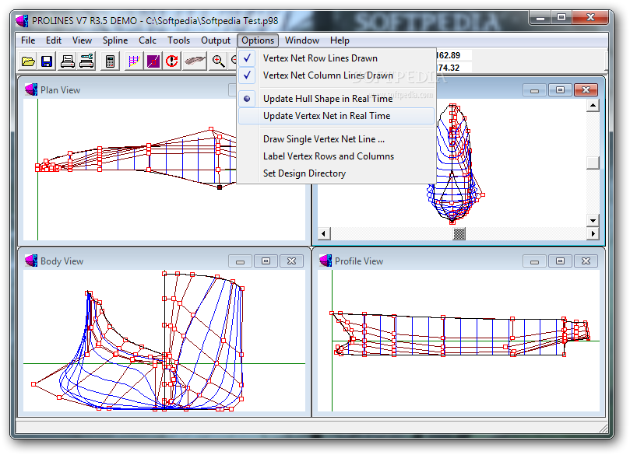The width and height of the screenshot is (630, 455).
Task: Open the Spline menu
Action: point(115,40)
